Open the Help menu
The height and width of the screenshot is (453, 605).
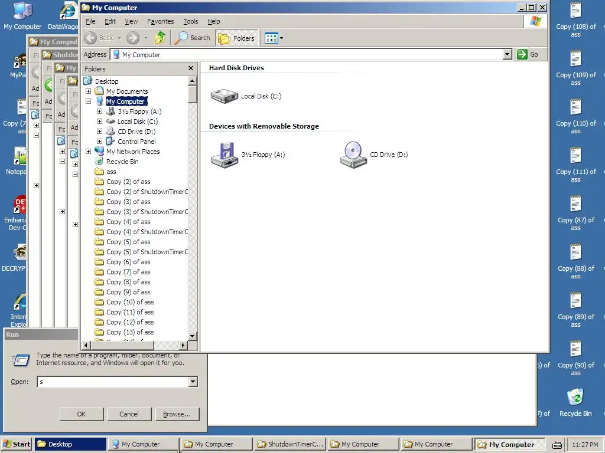pos(213,21)
